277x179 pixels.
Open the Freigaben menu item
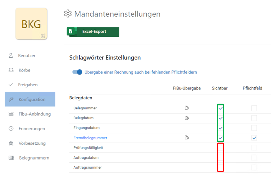tap(28, 85)
